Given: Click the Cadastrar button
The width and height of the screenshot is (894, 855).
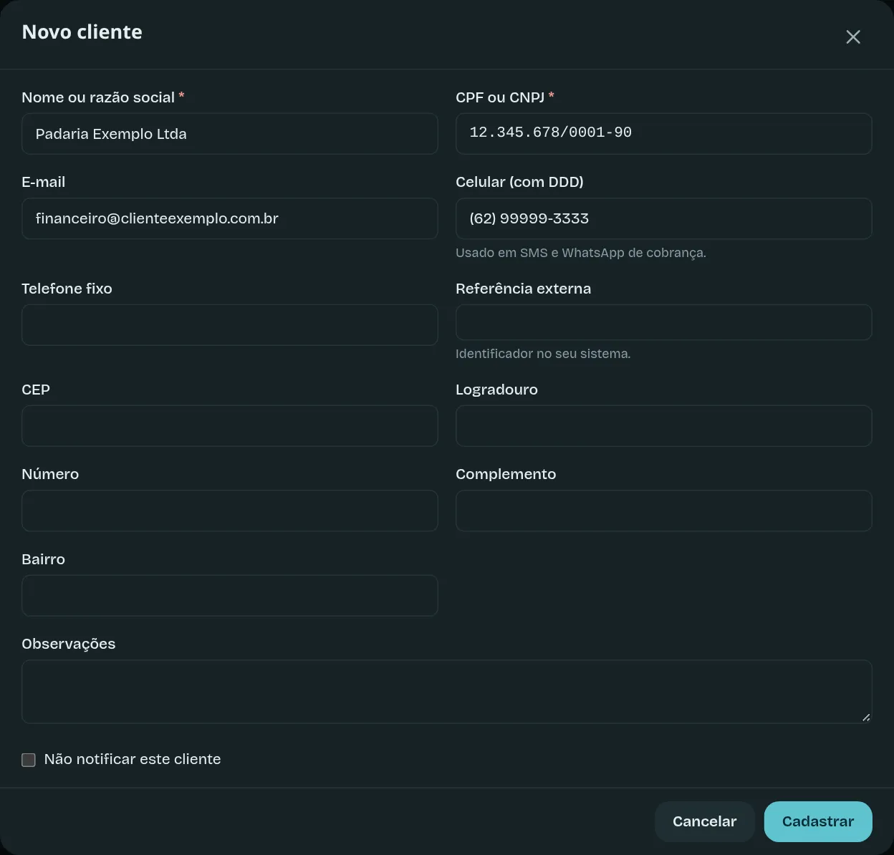Looking at the screenshot, I should (x=818, y=821).
